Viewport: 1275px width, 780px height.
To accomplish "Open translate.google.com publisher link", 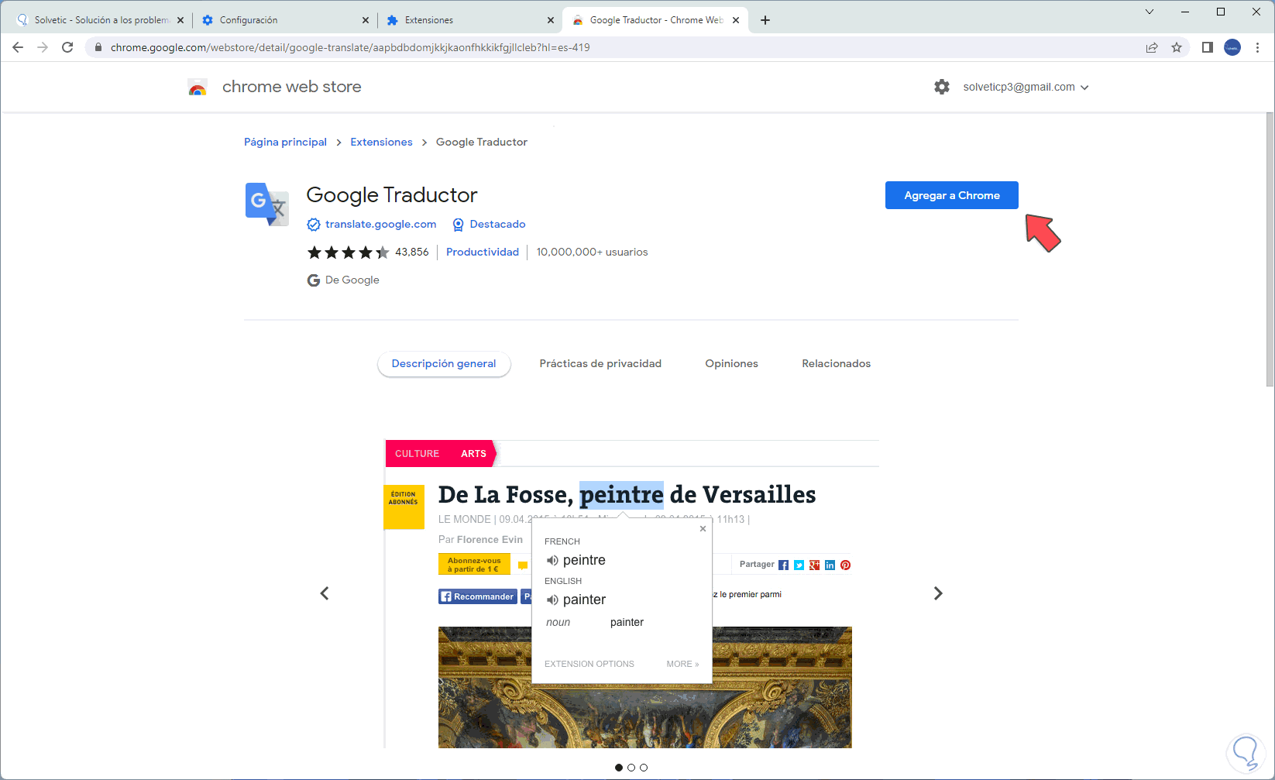I will coord(380,225).
